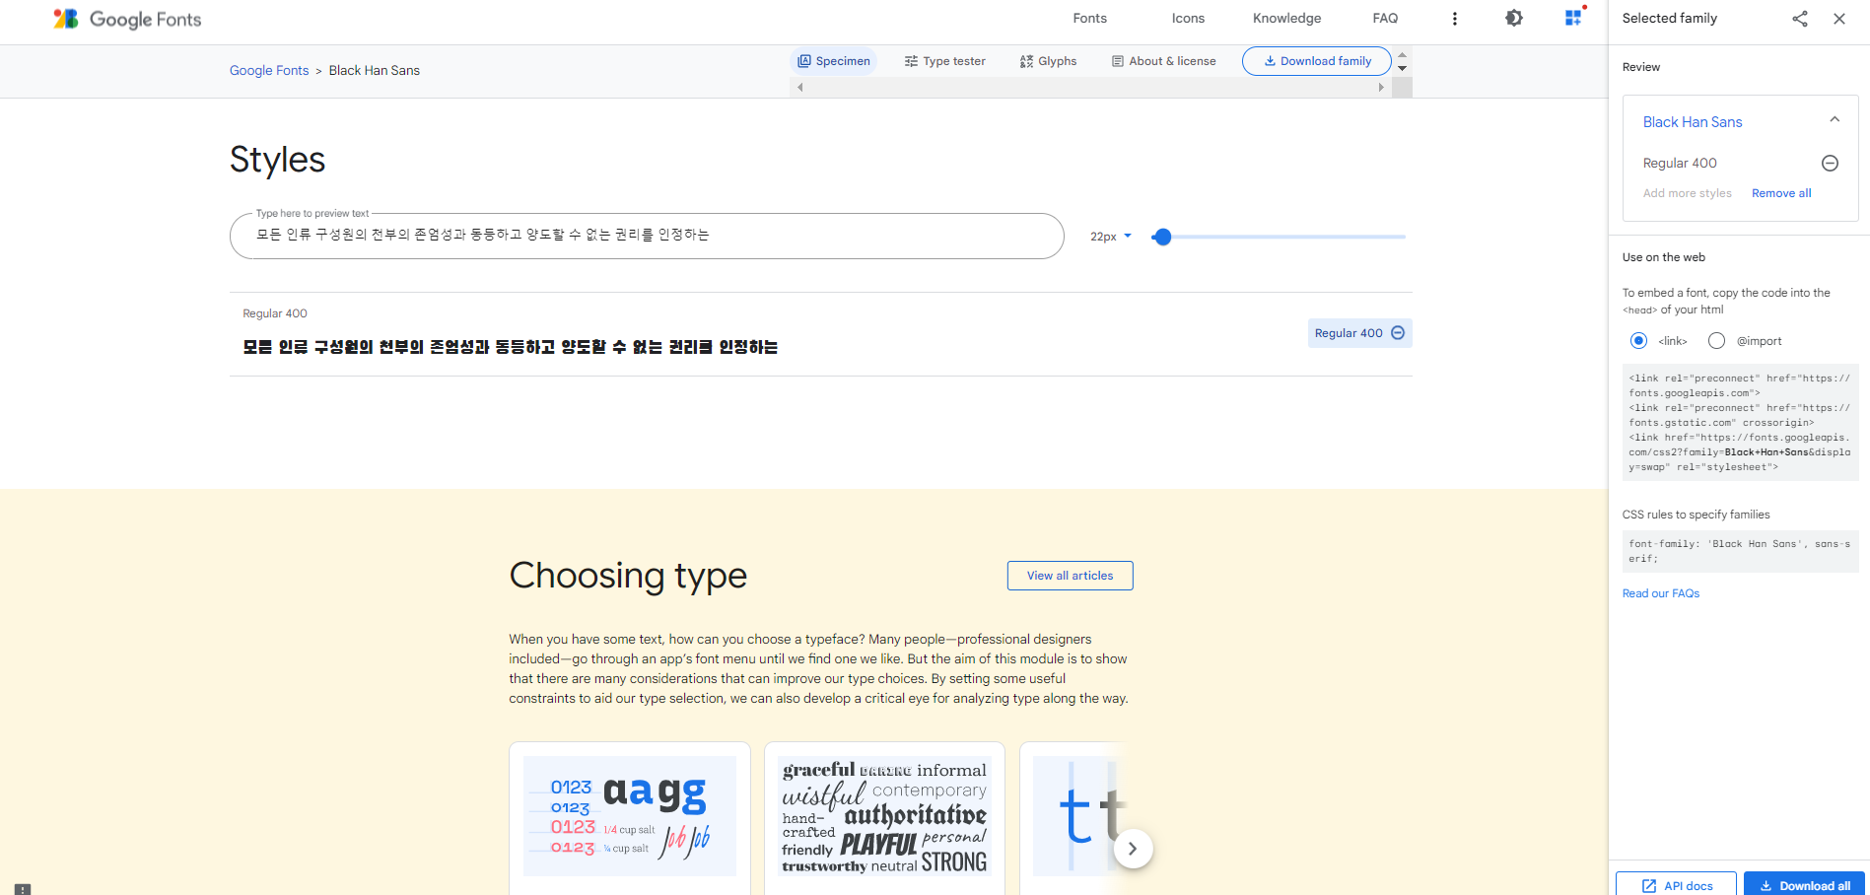Open the API docs button
This screenshot has width=1870, height=895.
pos(1676,884)
